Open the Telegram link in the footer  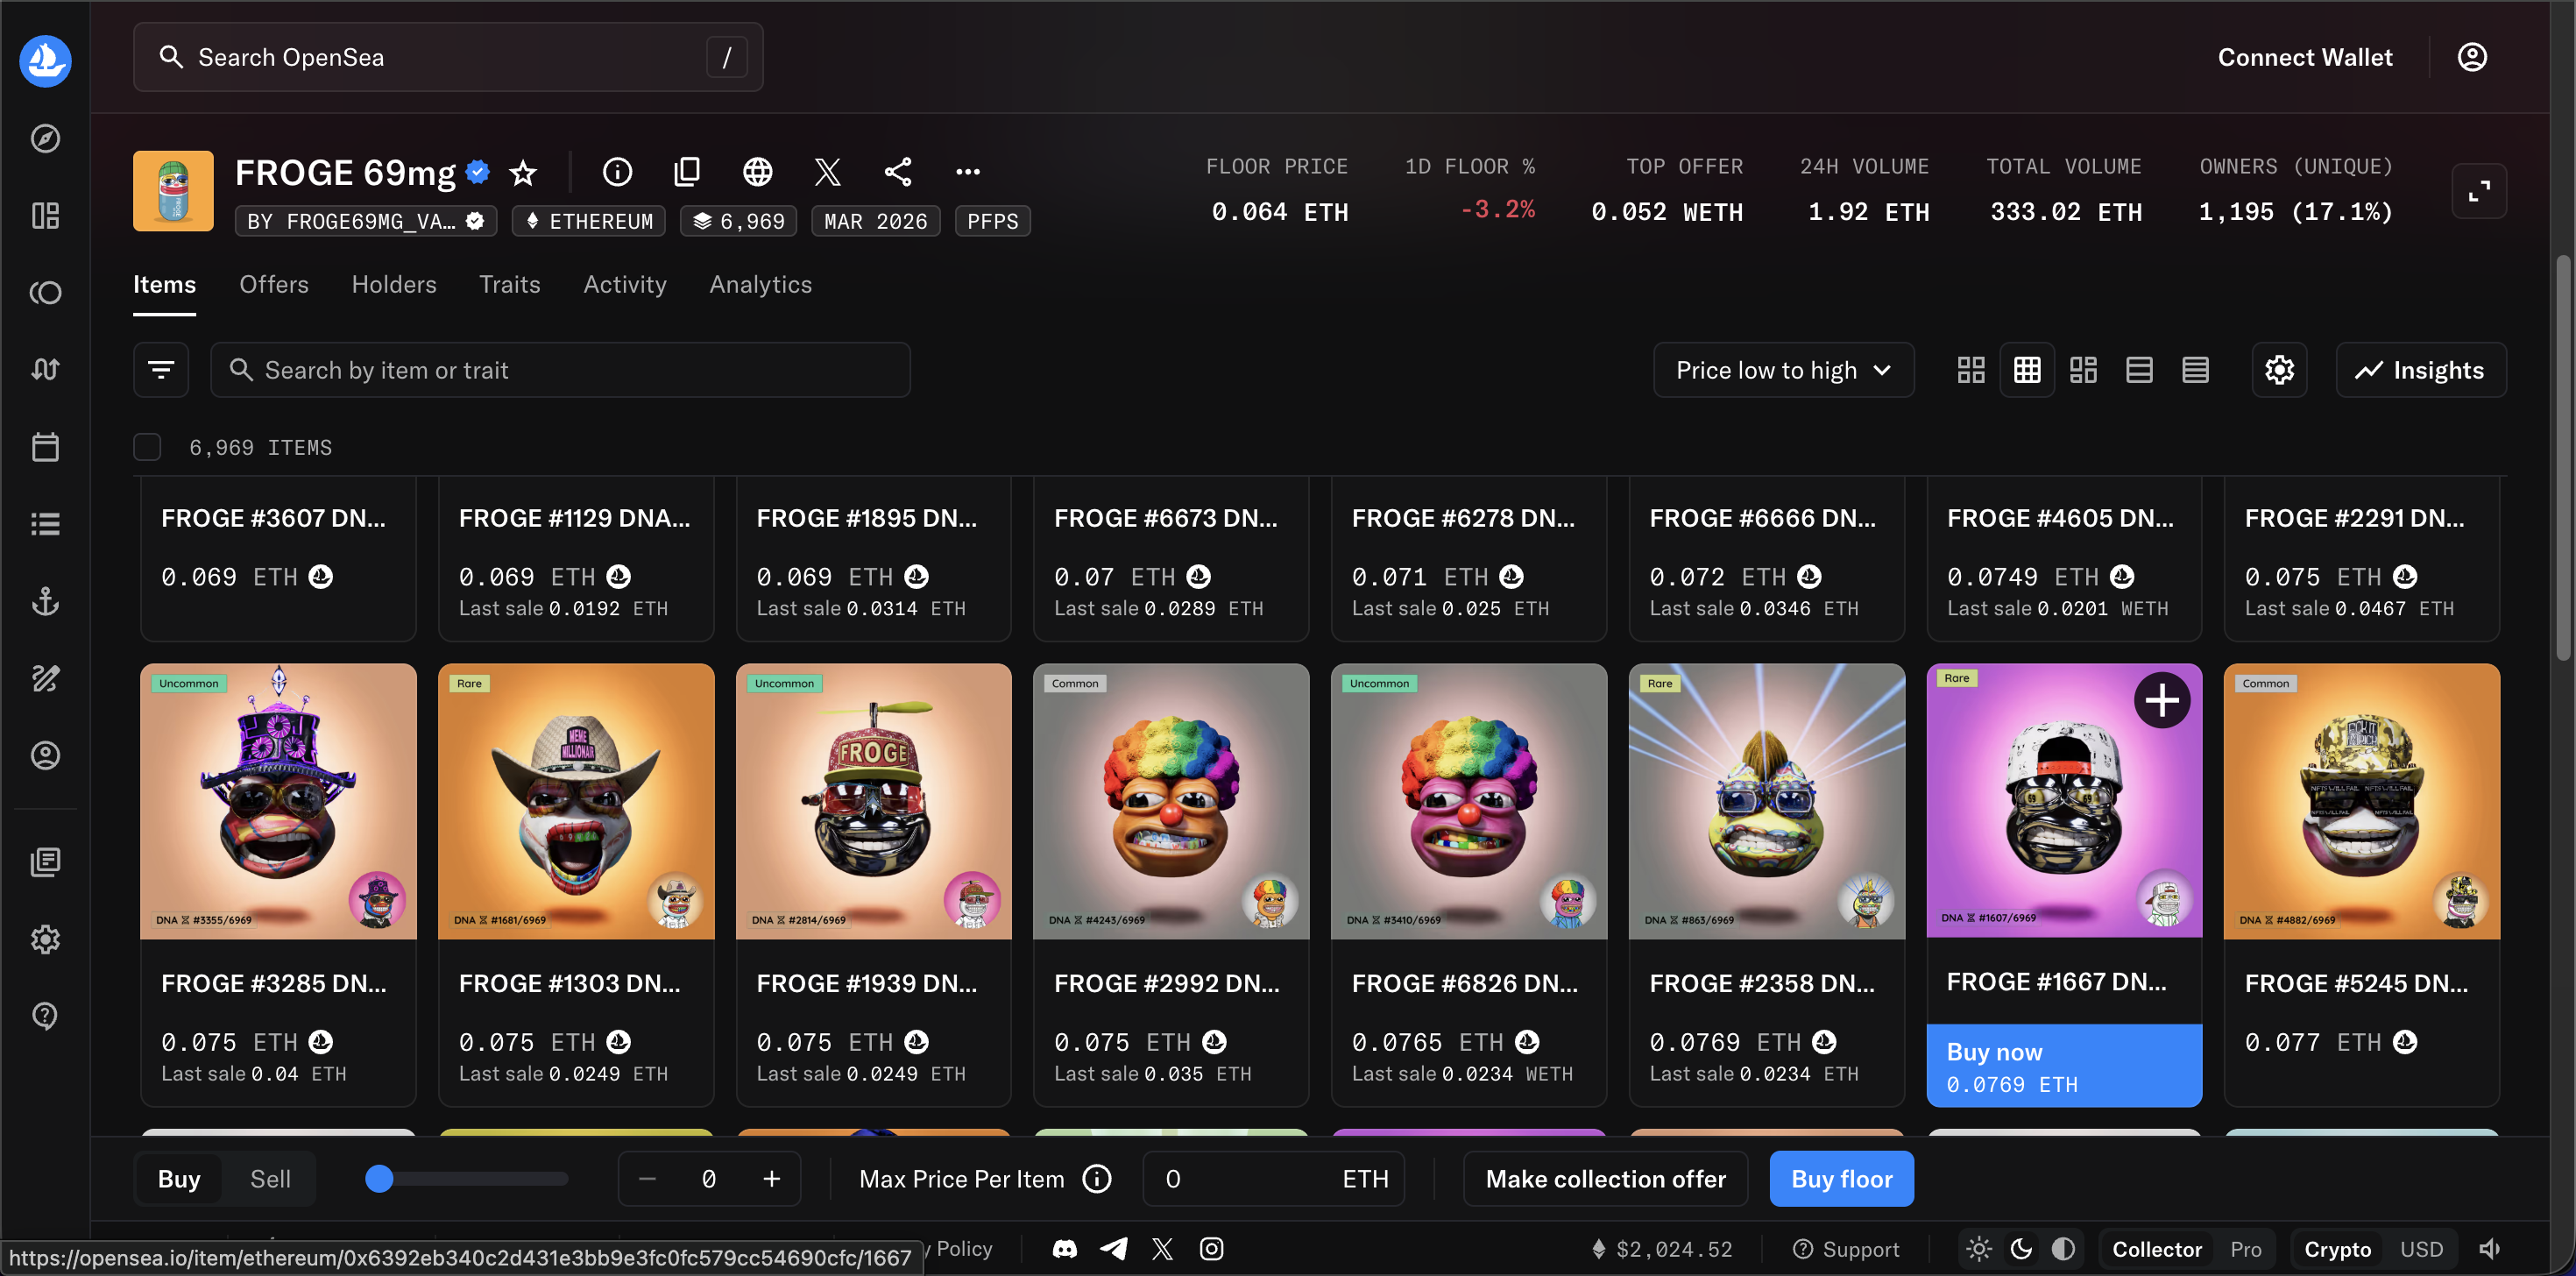point(1113,1249)
